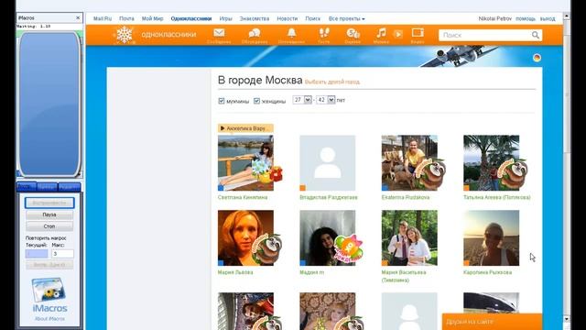Click the colored theme ball icon
The width and height of the screenshot is (586, 330).
tap(537, 58)
